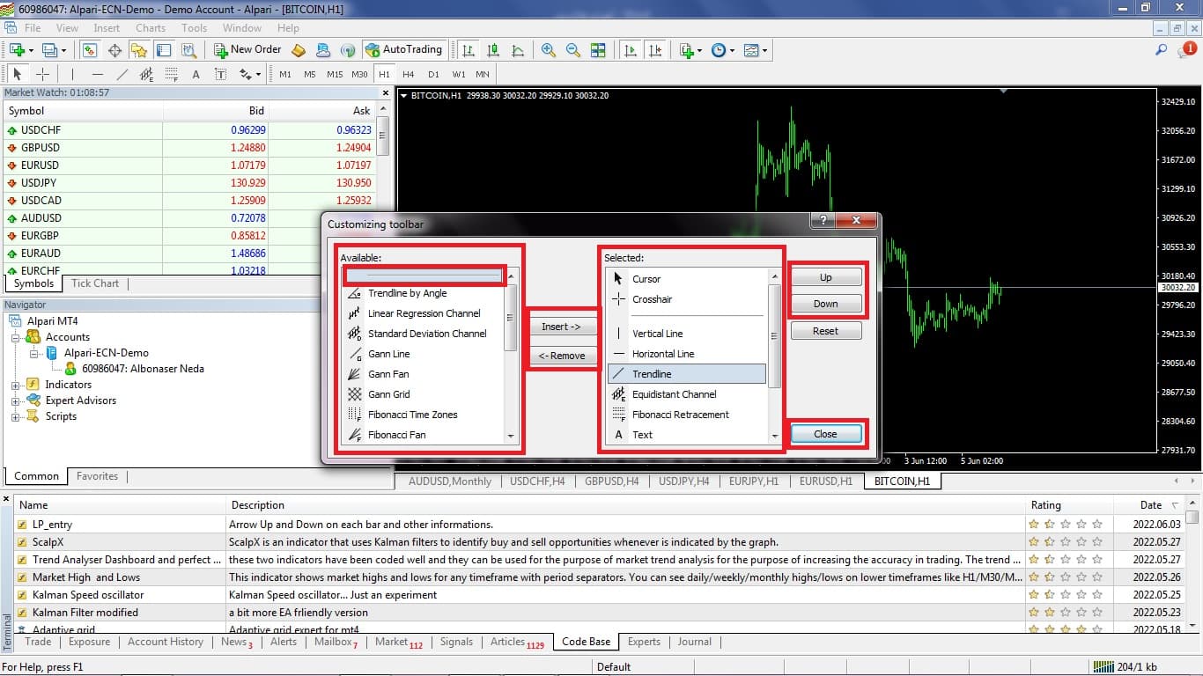Image resolution: width=1203 pixels, height=676 pixels.
Task: Switch to the D1 timeframe
Action: tap(433, 74)
